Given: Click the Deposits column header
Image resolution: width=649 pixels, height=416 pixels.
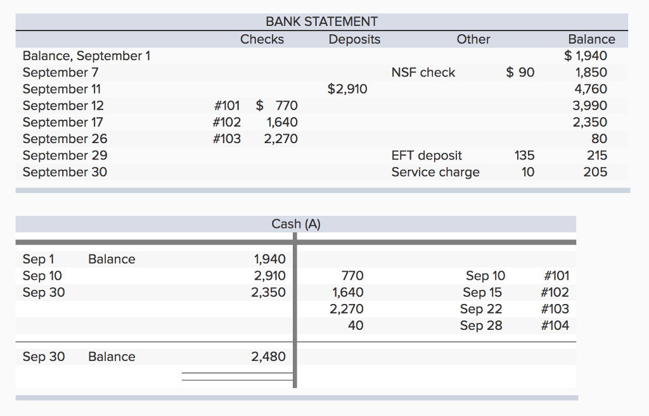Looking at the screenshot, I should pyautogui.click(x=354, y=39).
